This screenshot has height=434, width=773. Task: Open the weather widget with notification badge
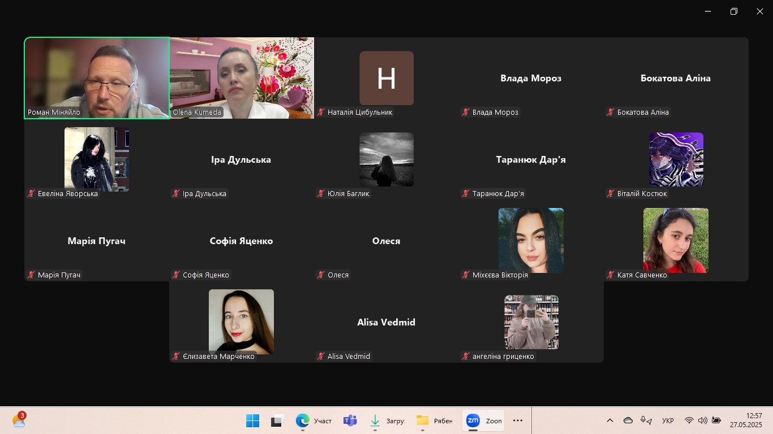[19, 420]
